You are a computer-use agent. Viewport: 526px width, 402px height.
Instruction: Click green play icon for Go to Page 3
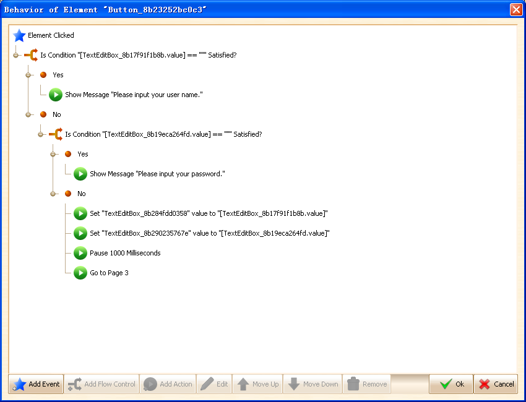pos(80,273)
